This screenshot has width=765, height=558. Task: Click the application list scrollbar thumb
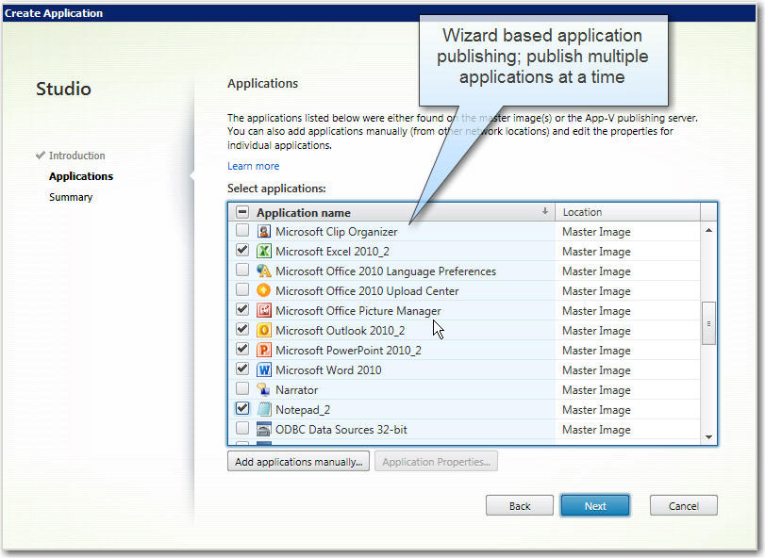click(x=709, y=323)
